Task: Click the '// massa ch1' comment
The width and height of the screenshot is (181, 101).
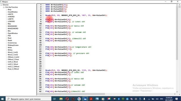Action: tap(77, 26)
